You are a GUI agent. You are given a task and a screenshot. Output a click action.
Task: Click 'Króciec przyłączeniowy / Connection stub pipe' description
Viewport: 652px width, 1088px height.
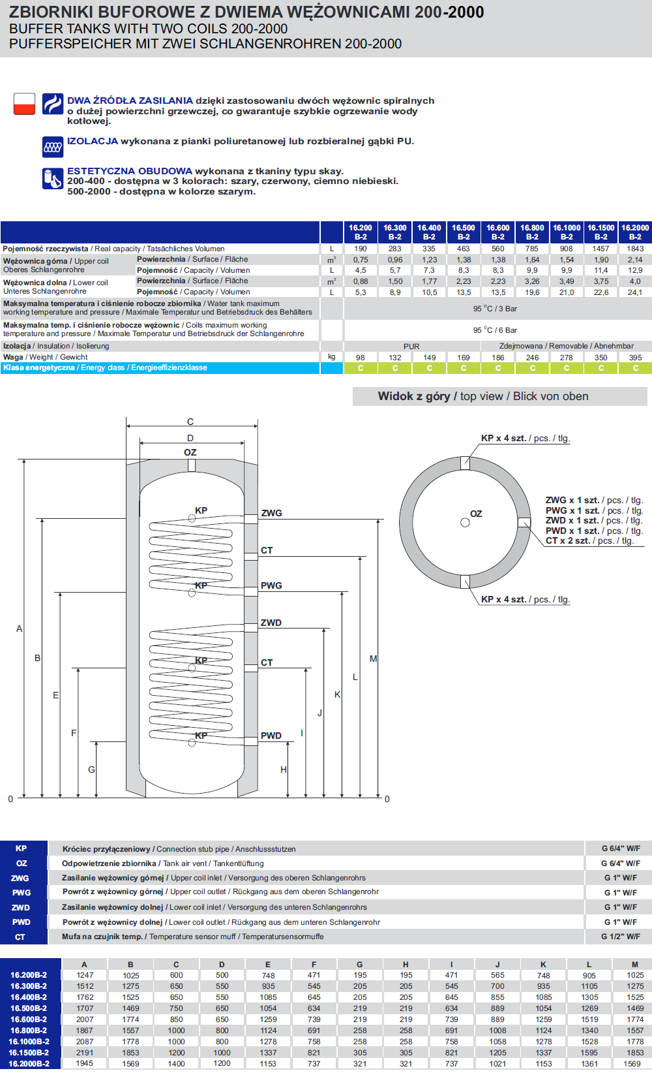point(179,849)
